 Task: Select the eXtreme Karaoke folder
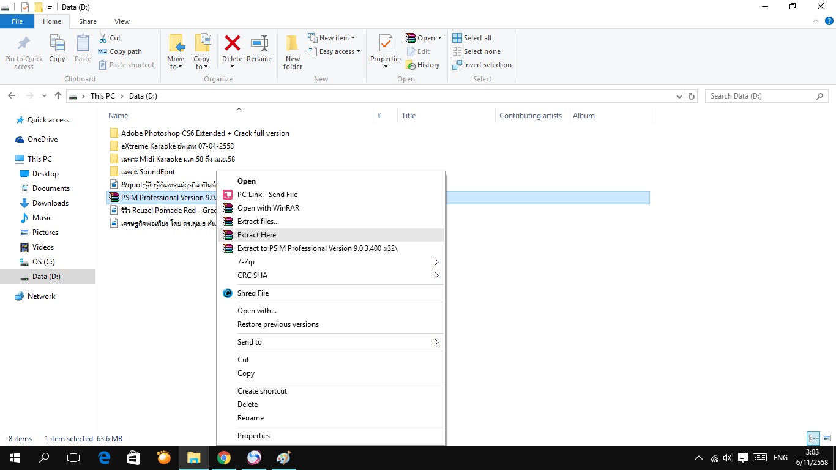click(177, 146)
